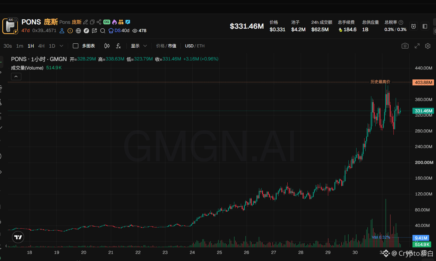The width and height of the screenshot is (436, 261).
Task: Open chart settings gear icon
Action: pyautogui.click(x=428, y=46)
